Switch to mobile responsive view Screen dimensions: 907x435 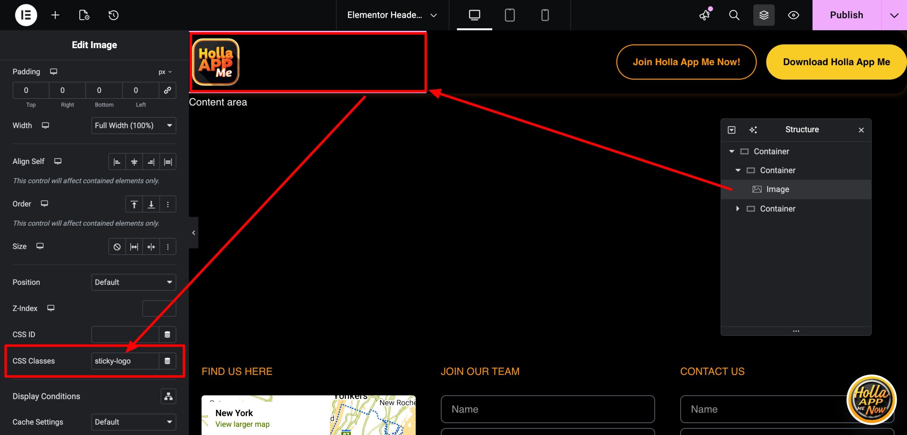[545, 15]
